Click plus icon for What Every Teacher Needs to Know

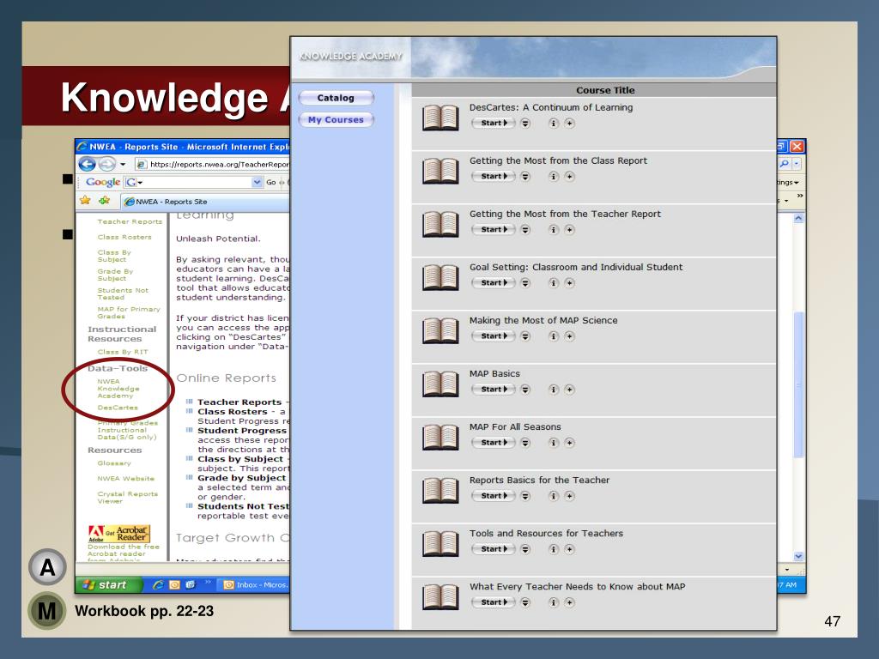(x=570, y=602)
